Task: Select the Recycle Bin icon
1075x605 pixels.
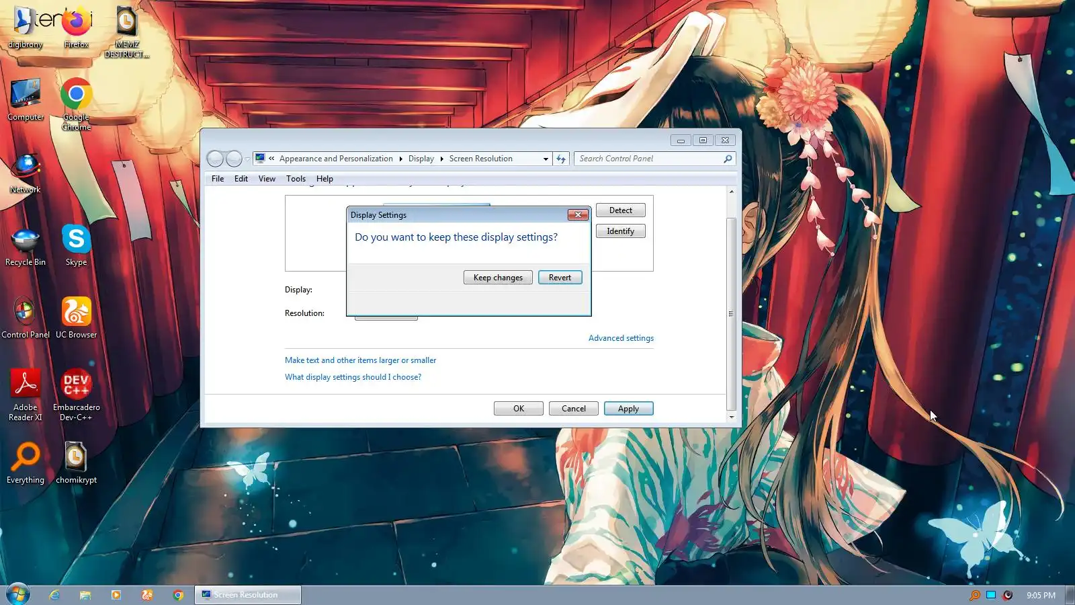Action: [x=26, y=246]
